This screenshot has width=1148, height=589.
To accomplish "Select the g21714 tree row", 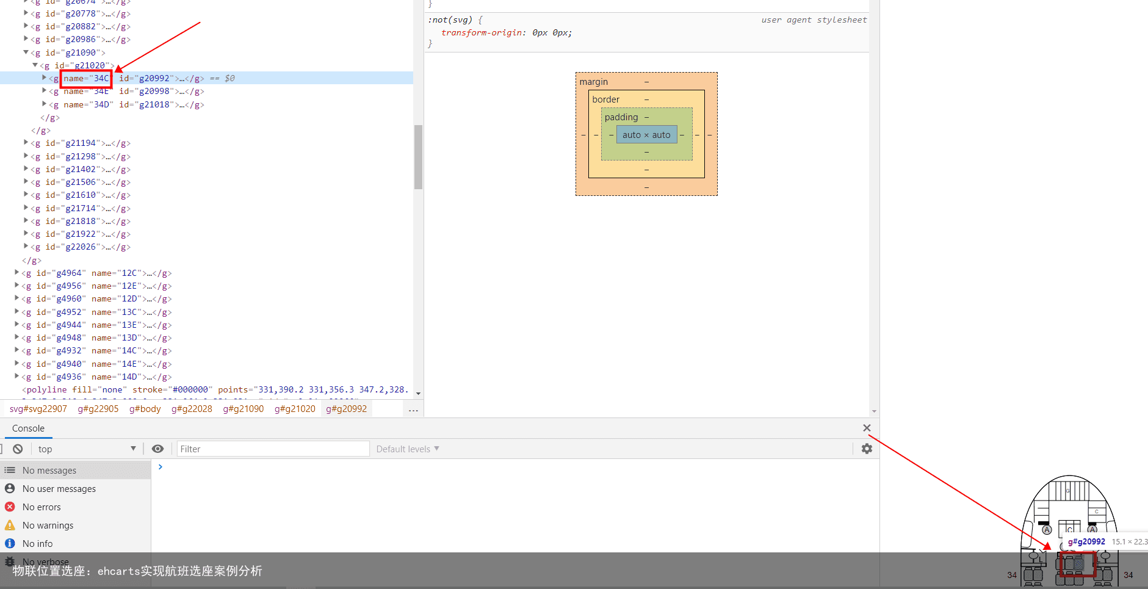I will click(x=80, y=208).
